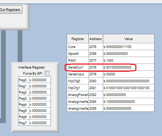This screenshot has width=162, height=136.
Task: Select the Reg4 value field
Action: coord(40,105)
